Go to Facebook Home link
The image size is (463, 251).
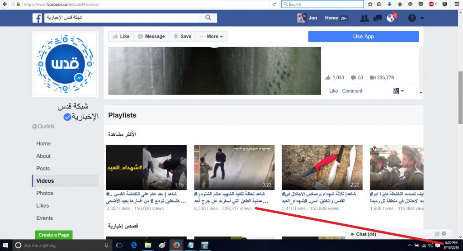331,18
